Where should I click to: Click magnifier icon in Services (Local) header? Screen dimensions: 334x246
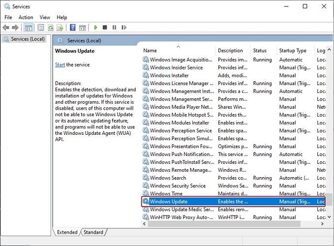[61, 40]
